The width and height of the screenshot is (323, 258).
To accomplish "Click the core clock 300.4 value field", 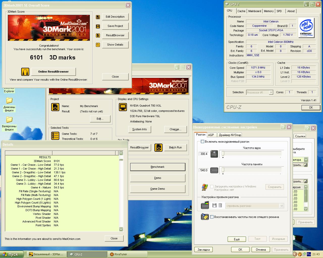I will (x=204, y=154).
